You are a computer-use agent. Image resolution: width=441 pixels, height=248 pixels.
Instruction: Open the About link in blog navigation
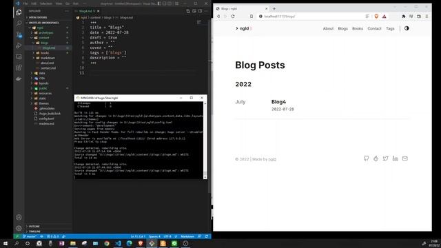tap(328, 28)
